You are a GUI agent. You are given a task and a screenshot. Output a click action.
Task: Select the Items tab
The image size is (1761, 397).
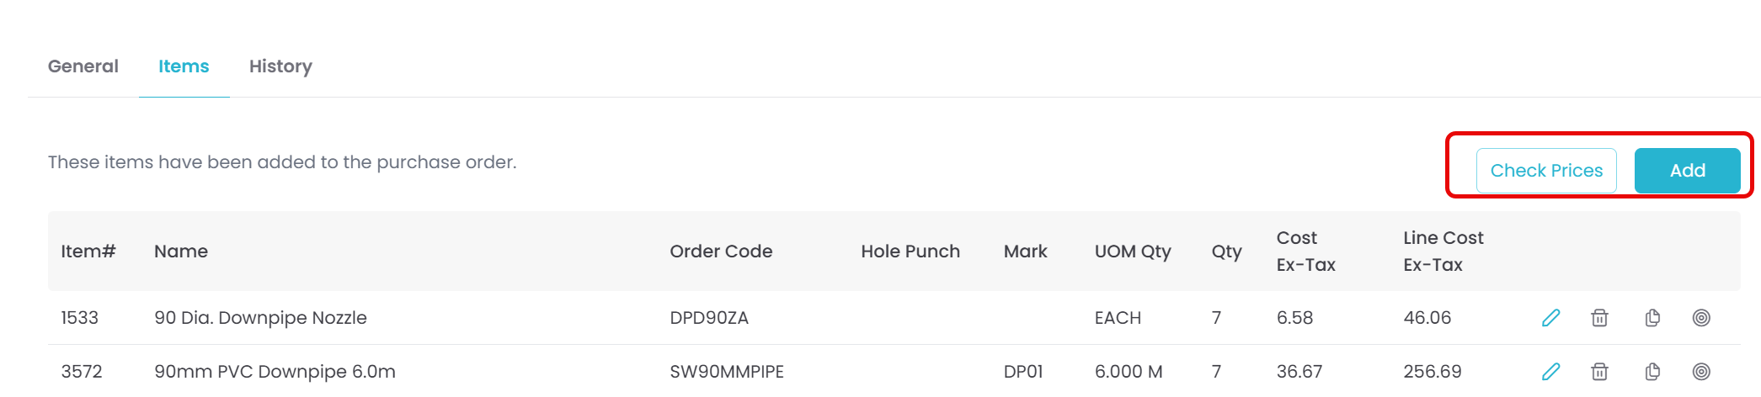(x=184, y=66)
